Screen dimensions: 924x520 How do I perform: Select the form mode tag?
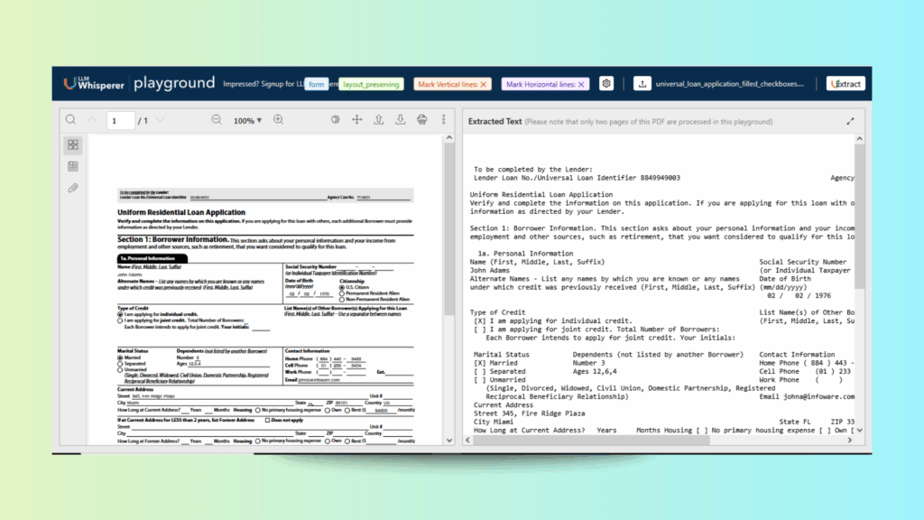(316, 84)
